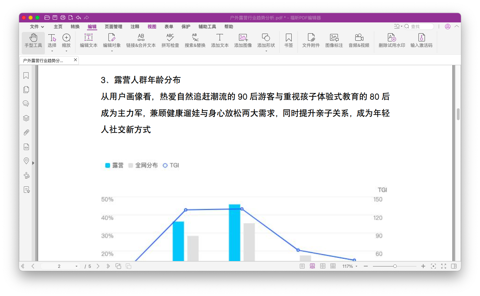Switch to the 注释 comment ribbon tab
Viewport: 480px width, 296px height.
click(135, 27)
